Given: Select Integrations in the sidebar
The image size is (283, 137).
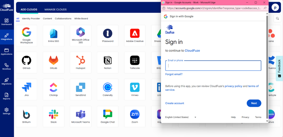Looking at the screenshot, I should coord(7,37).
